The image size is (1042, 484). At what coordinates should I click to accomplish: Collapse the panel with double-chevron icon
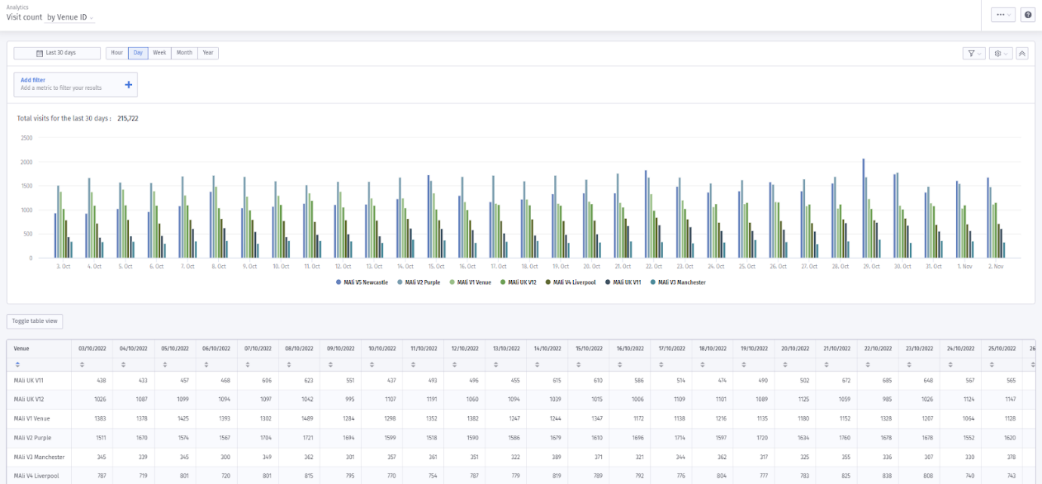[x=1022, y=54]
